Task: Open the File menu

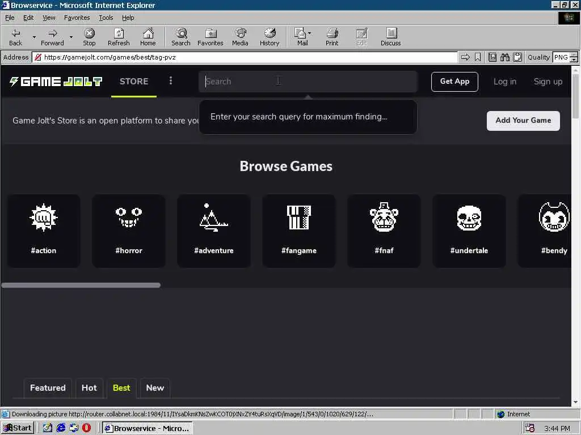Action: pyautogui.click(x=10, y=18)
